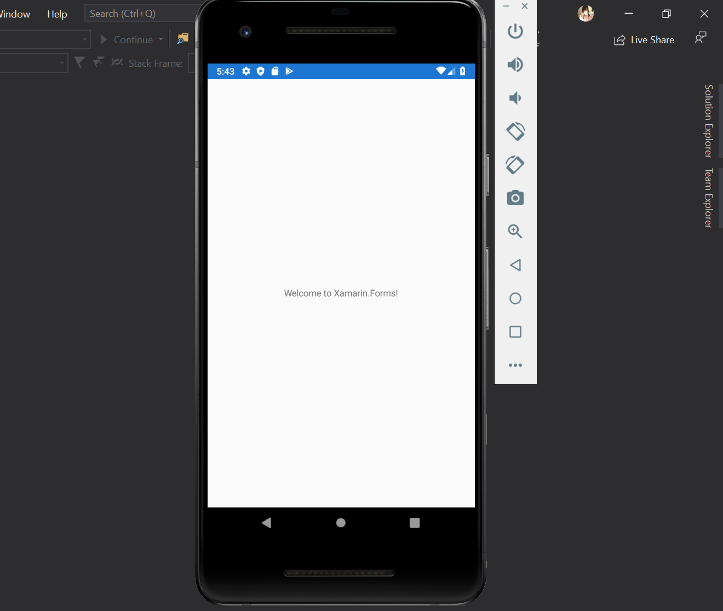
Task: Tap the SD card icon in the phone status bar
Action: [x=275, y=71]
